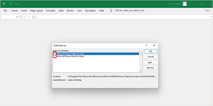Open the Formulas tab

51,10
